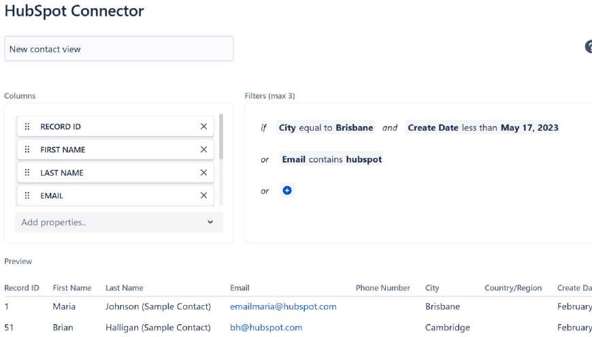This screenshot has width=592, height=337.
Task: Add a new filter with plus icon
Action: click(x=287, y=191)
